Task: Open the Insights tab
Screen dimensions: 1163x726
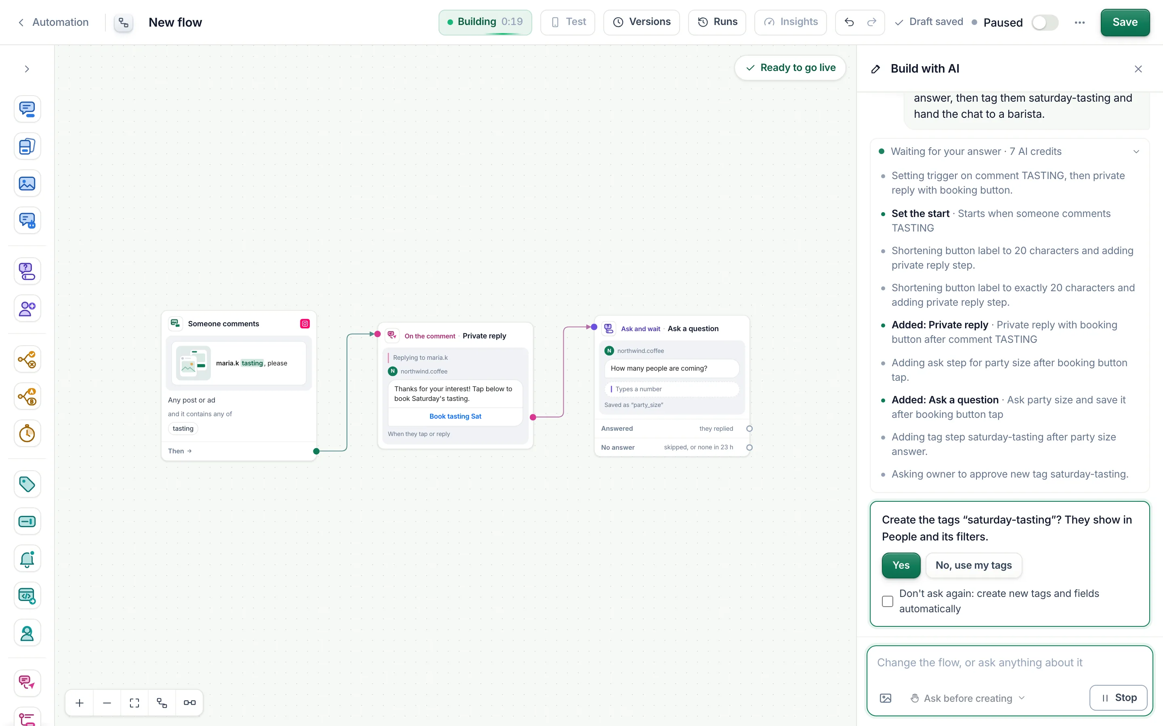Action: tap(791, 22)
